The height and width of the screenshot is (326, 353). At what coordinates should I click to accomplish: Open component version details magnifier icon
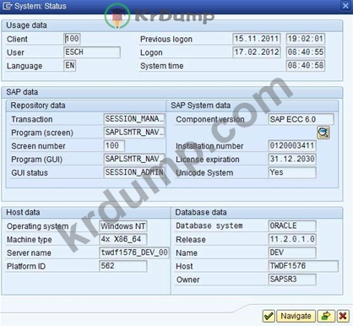[323, 133]
